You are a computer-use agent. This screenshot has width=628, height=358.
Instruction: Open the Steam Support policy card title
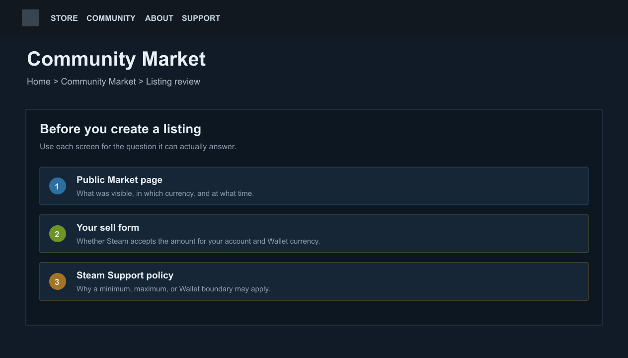click(x=125, y=275)
